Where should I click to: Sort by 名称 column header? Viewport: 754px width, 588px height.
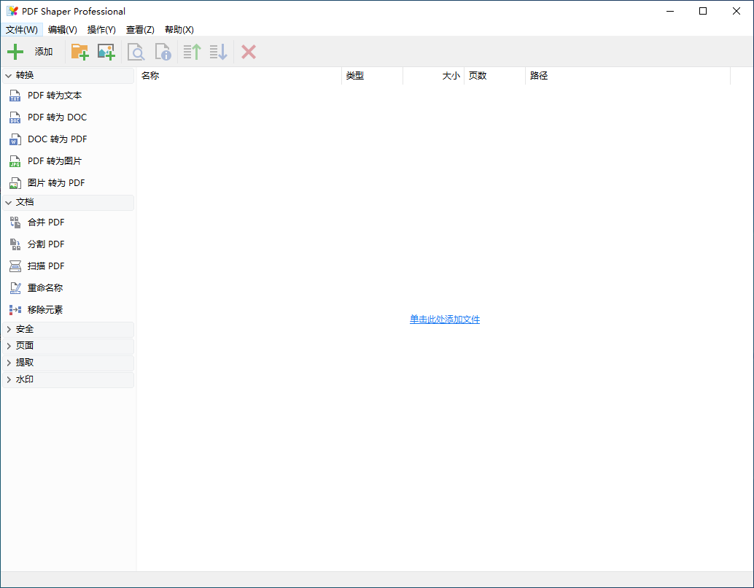239,76
